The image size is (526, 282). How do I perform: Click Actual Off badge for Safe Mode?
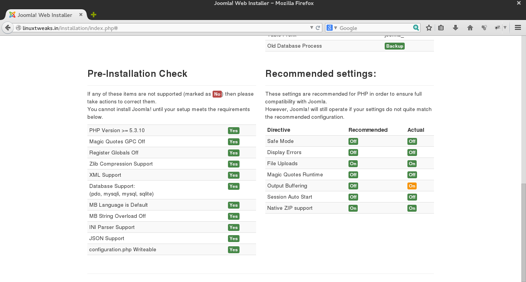[x=412, y=141]
